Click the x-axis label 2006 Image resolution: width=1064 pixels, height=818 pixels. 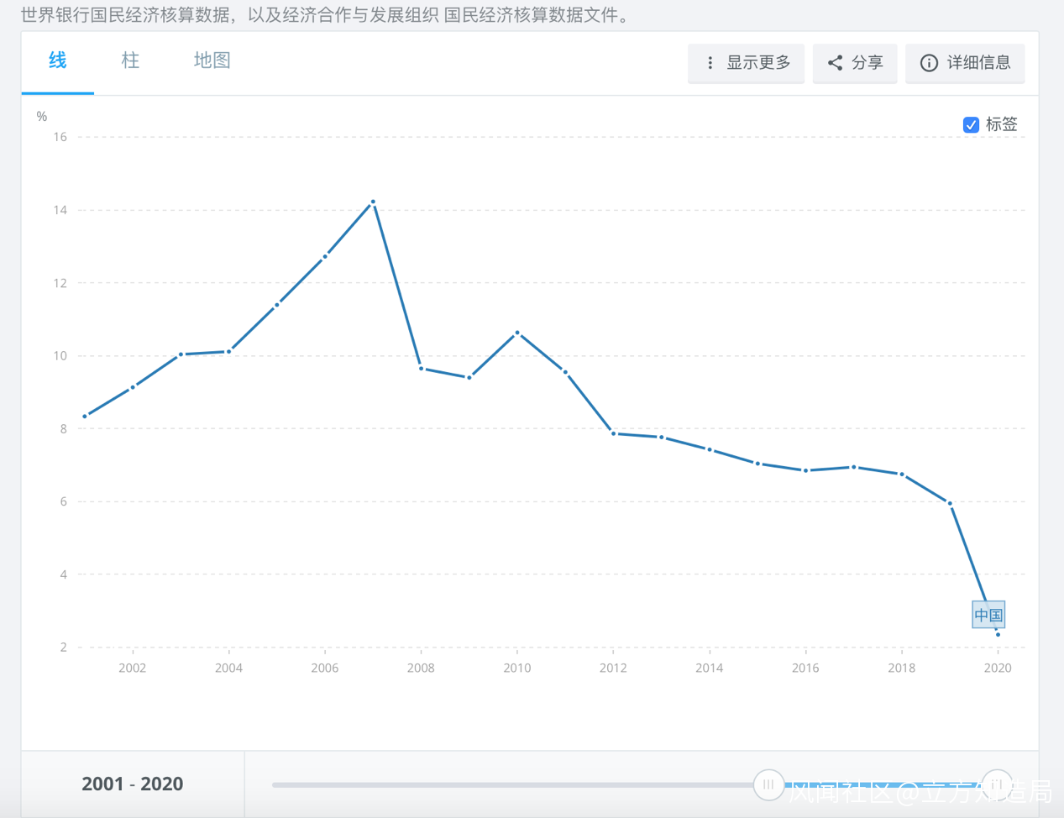325,668
